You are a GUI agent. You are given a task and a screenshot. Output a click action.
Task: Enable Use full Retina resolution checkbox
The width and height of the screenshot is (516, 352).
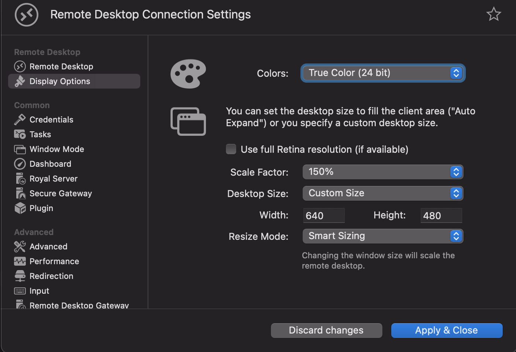pyautogui.click(x=231, y=149)
